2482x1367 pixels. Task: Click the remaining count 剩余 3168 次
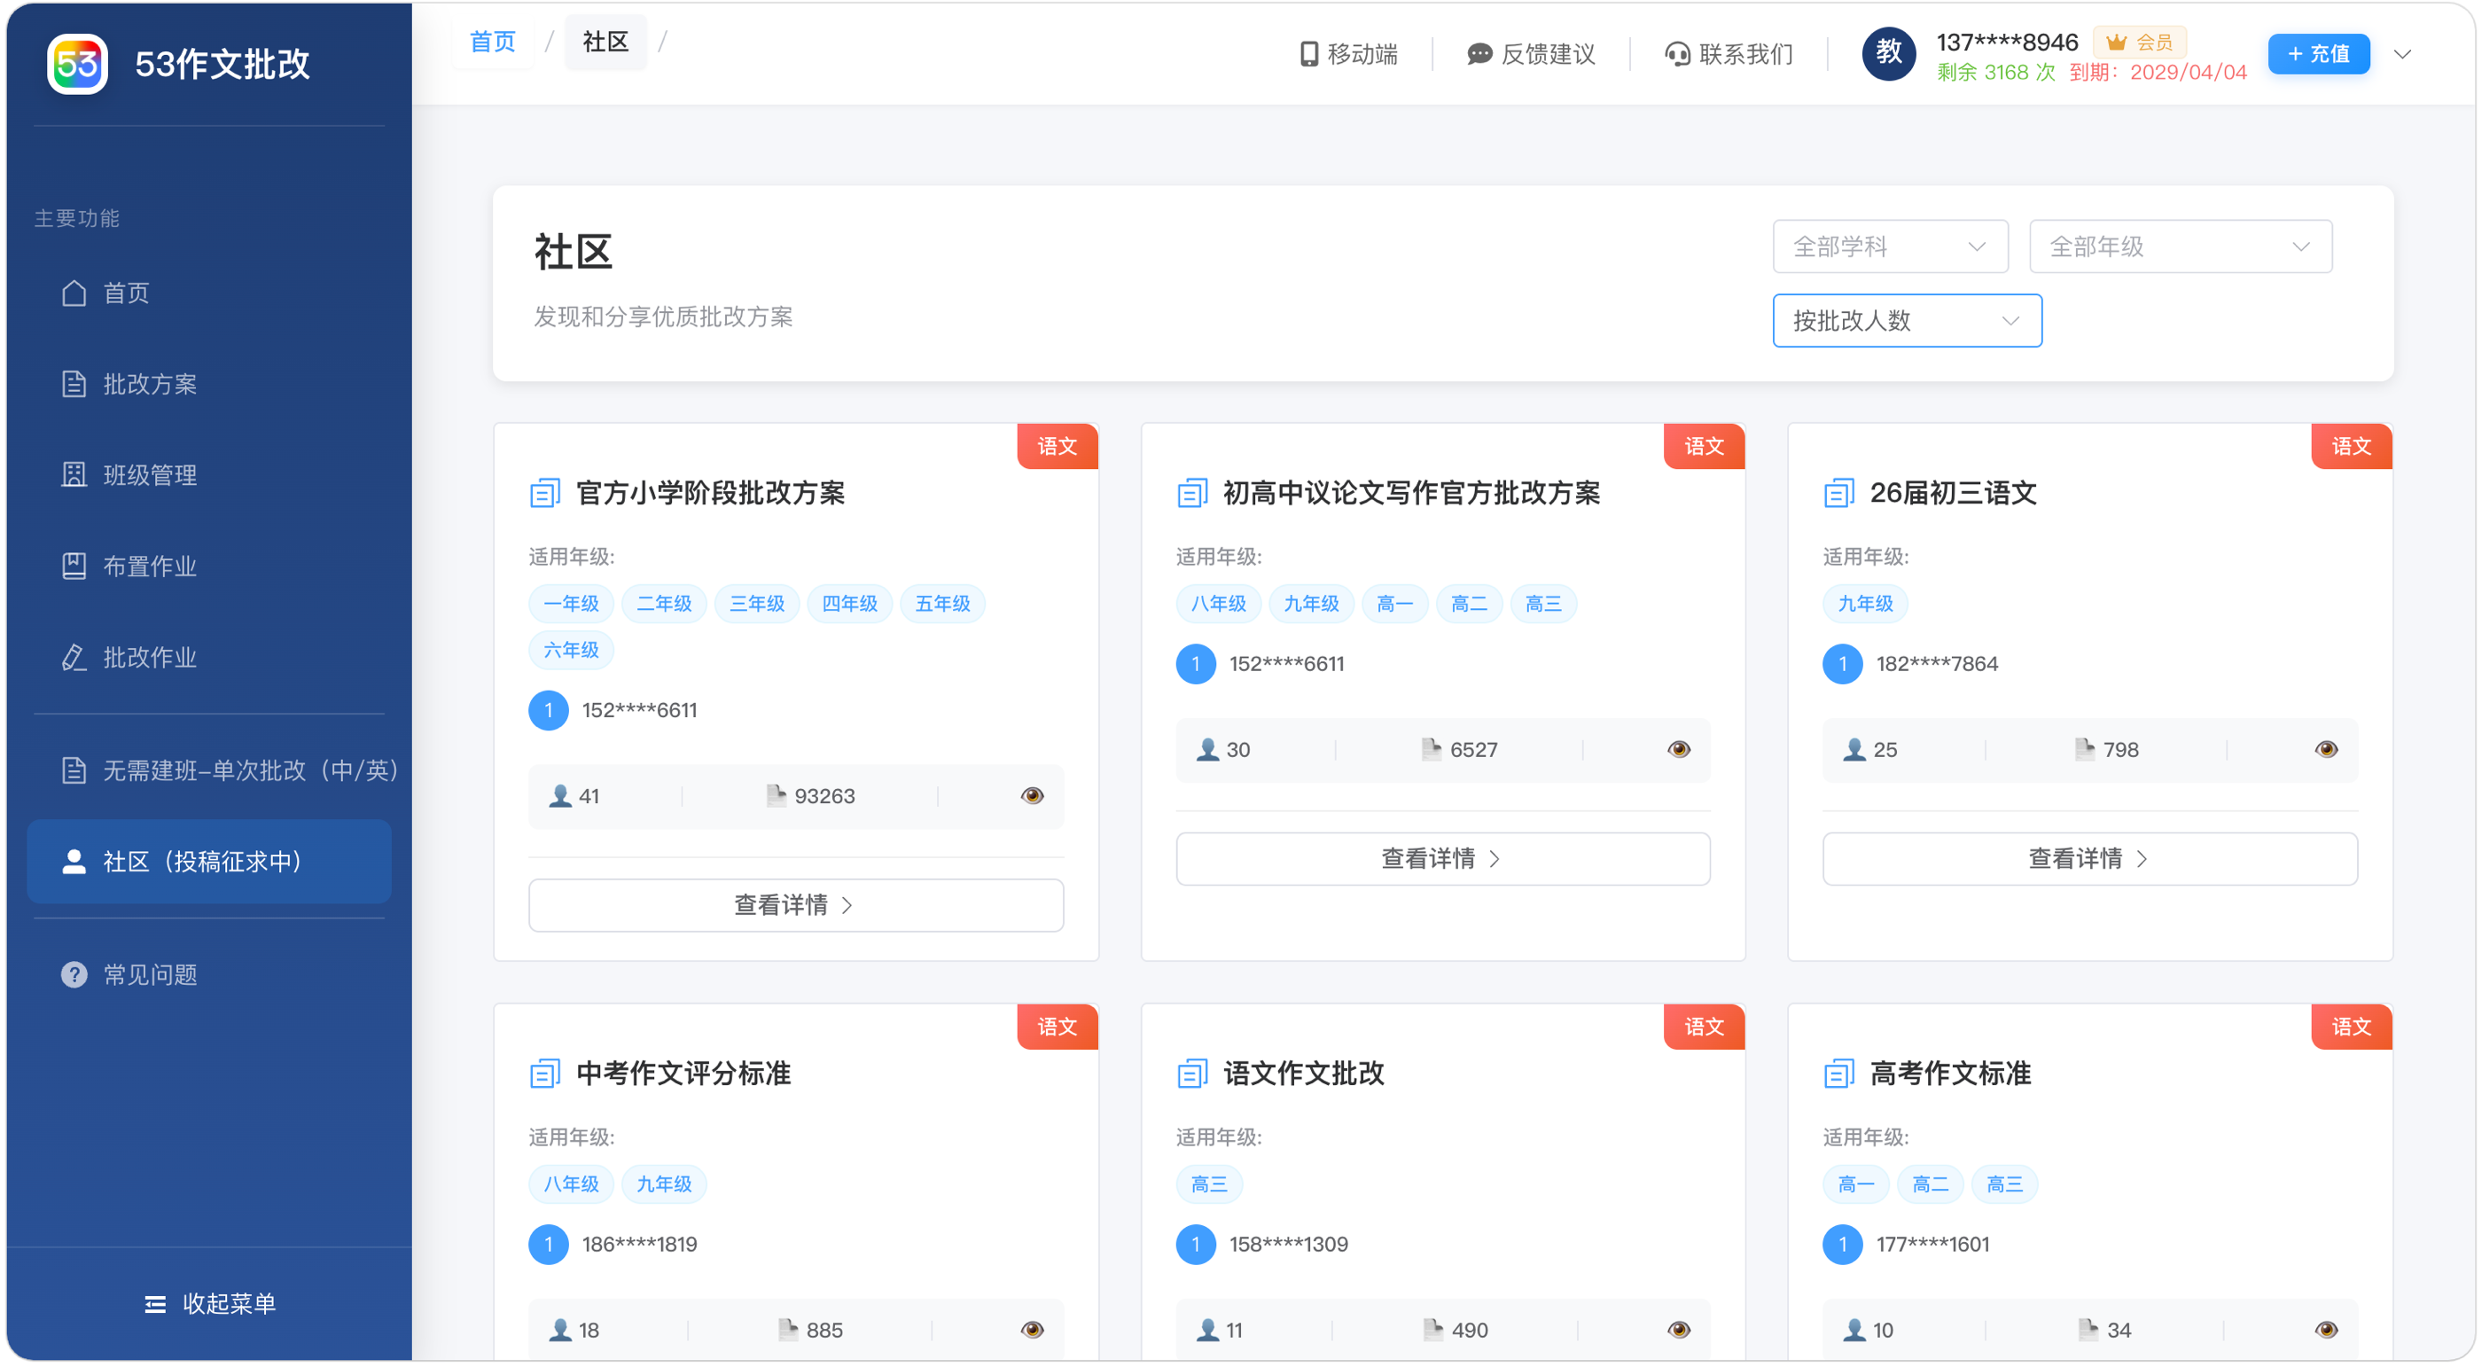click(1995, 73)
